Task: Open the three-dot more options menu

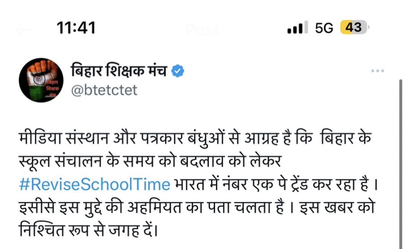Action: 378,71
